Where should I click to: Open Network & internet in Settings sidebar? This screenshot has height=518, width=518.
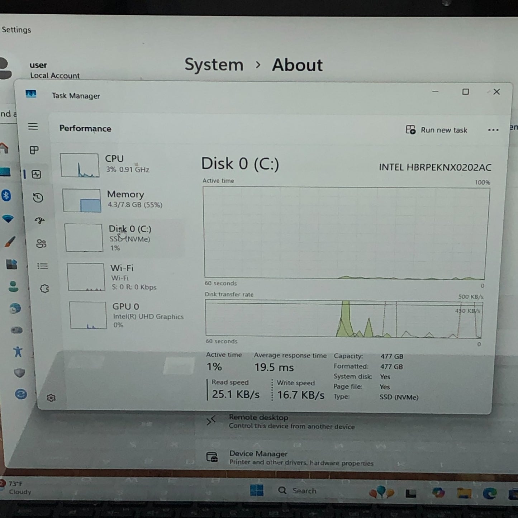8,219
